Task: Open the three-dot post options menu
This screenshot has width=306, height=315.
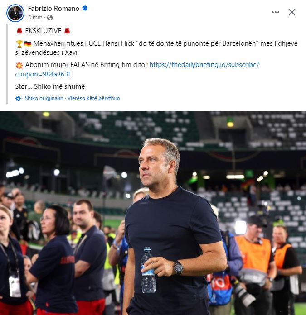Action: click(x=276, y=12)
